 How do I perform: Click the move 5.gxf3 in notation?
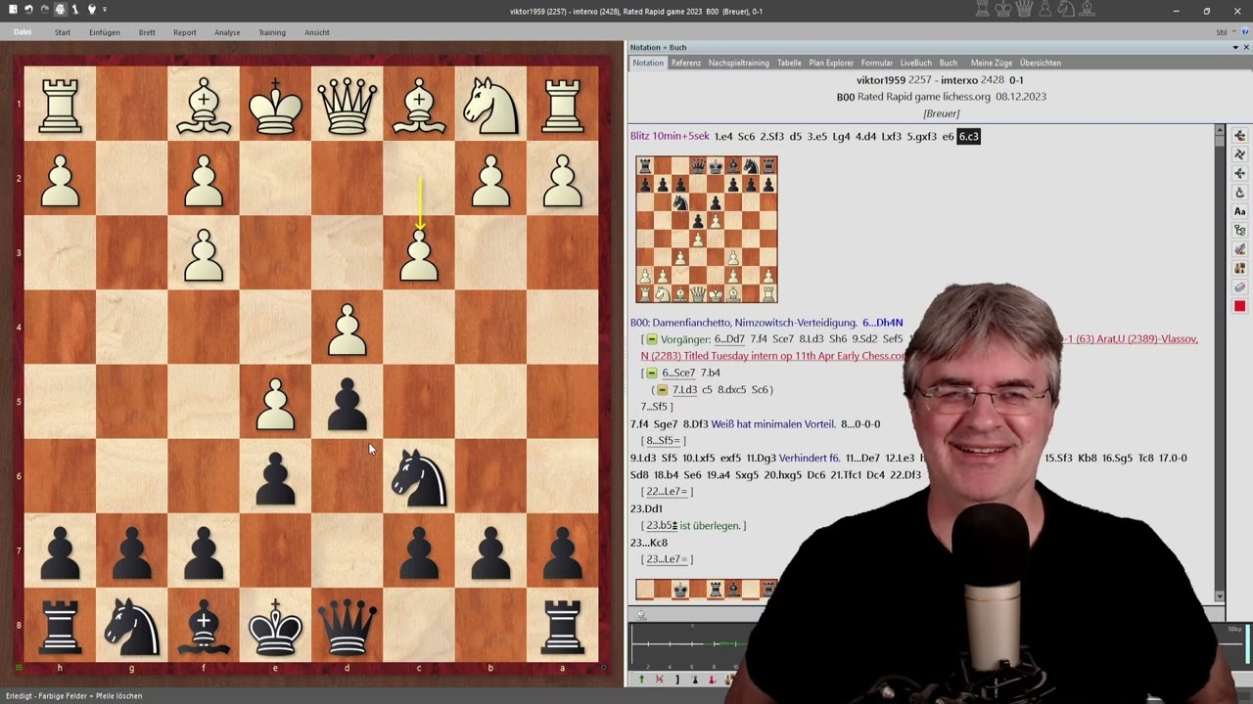922,137
